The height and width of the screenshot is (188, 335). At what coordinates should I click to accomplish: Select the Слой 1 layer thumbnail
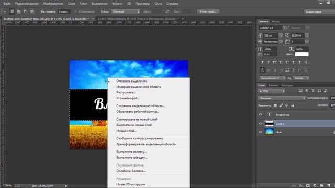[x=269, y=124]
